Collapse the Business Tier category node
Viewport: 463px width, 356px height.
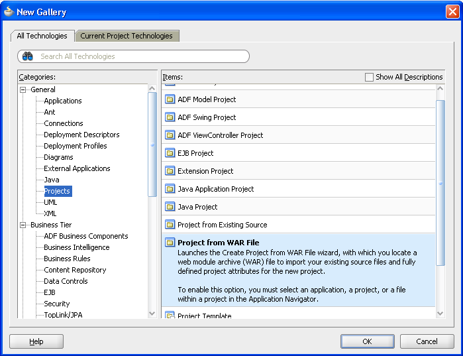point(24,225)
